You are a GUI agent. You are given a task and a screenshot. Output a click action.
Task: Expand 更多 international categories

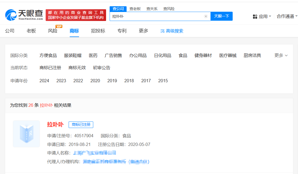coord(281,56)
